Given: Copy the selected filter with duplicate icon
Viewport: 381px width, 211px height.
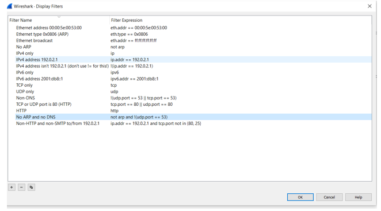Looking at the screenshot, I should (x=31, y=187).
